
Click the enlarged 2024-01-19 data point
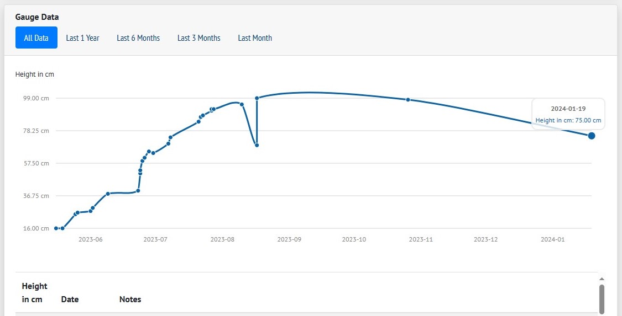click(x=592, y=136)
